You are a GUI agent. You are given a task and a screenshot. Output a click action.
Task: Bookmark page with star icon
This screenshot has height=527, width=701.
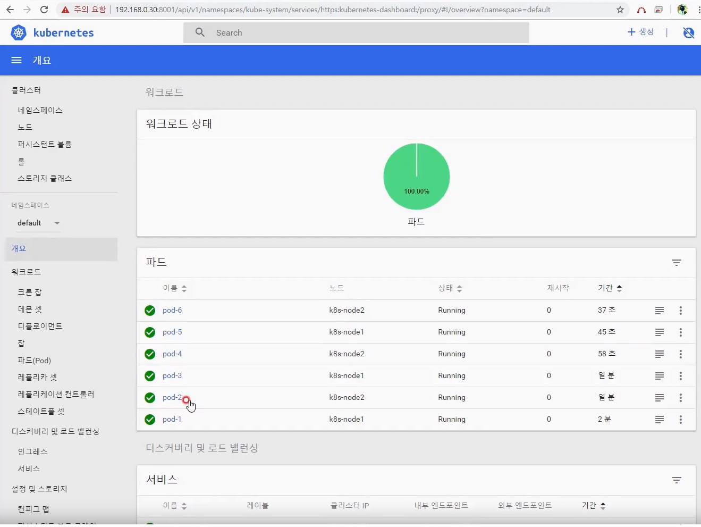point(620,10)
